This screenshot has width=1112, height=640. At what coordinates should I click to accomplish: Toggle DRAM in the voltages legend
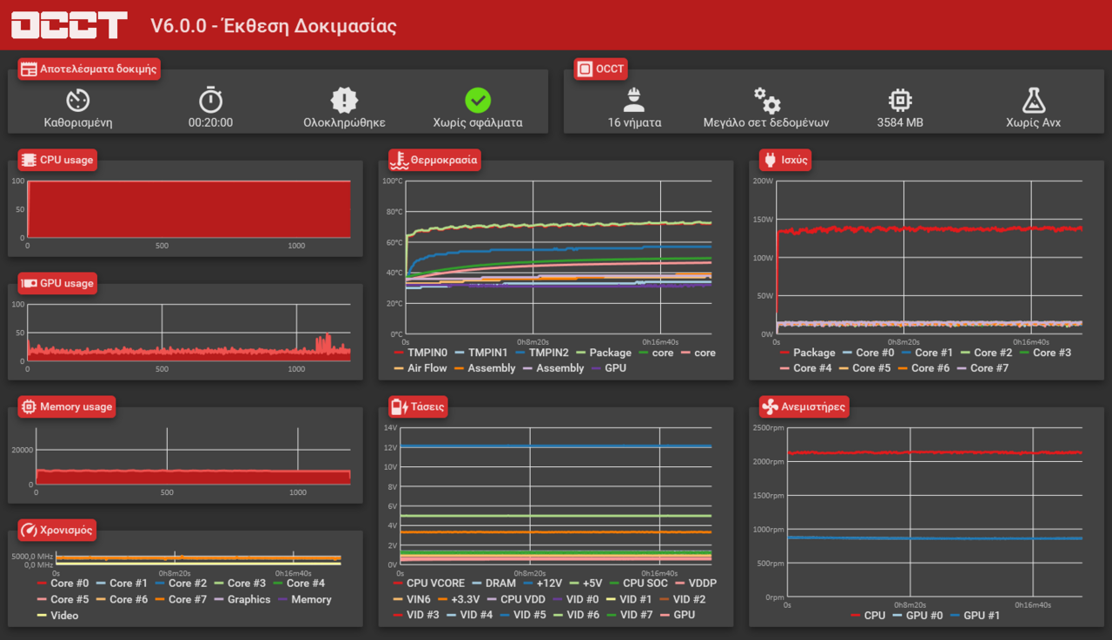493,584
